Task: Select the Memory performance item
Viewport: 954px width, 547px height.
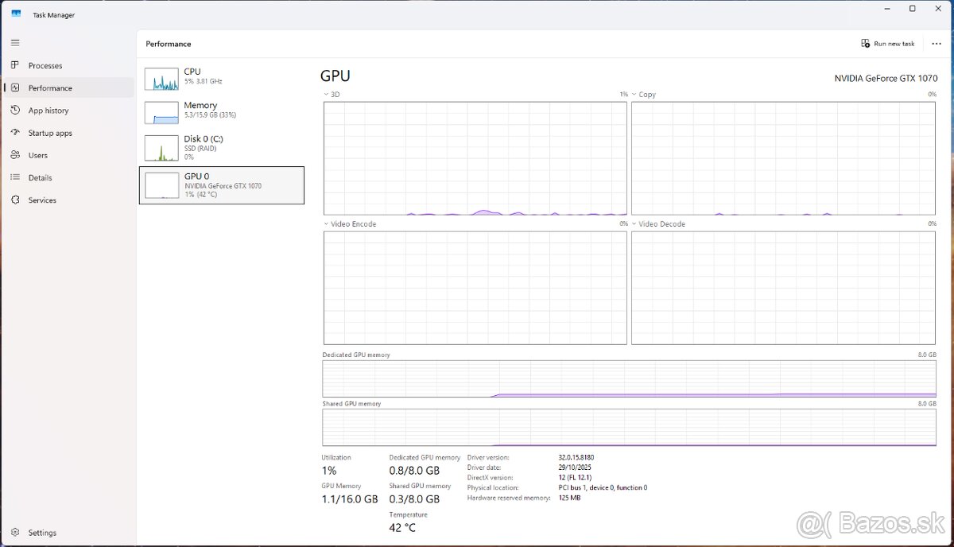Action: pyautogui.click(x=221, y=112)
